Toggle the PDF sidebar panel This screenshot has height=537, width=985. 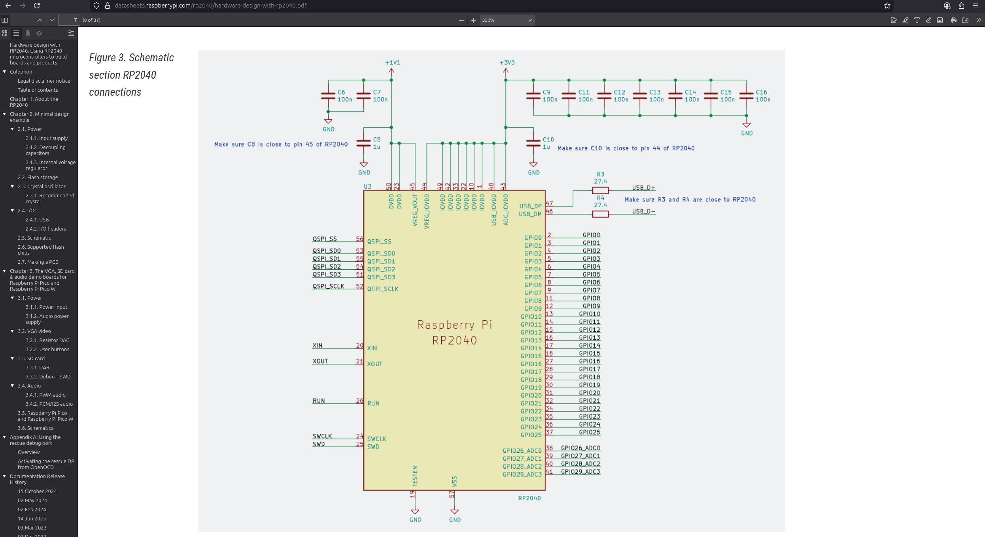tap(5, 20)
